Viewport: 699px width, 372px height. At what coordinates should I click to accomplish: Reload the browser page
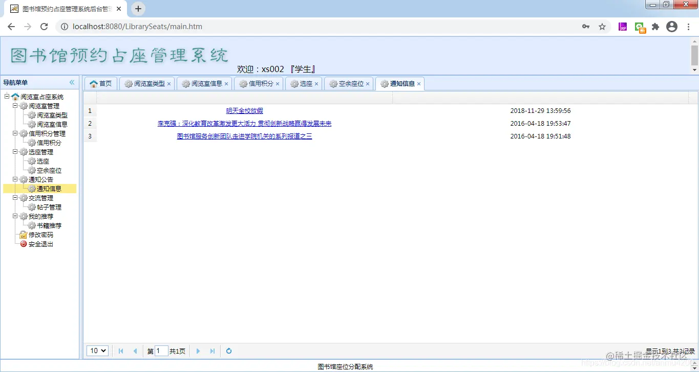pyautogui.click(x=44, y=27)
